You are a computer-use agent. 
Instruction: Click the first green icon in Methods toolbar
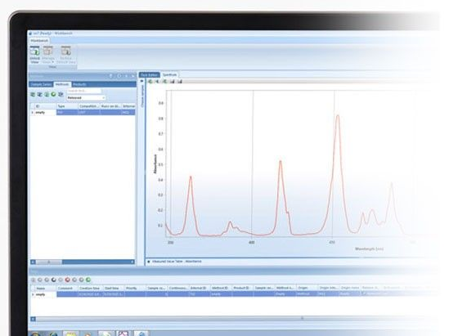pyautogui.click(x=33, y=95)
